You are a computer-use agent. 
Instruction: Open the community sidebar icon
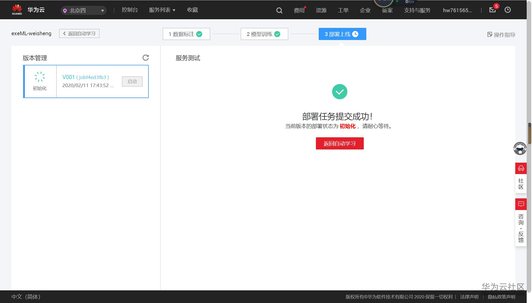click(521, 168)
